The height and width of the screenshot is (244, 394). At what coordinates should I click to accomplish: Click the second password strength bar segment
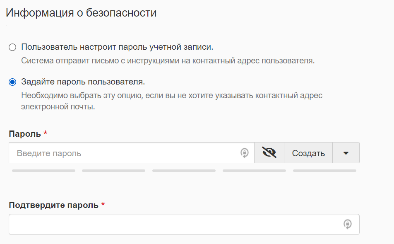click(113, 170)
